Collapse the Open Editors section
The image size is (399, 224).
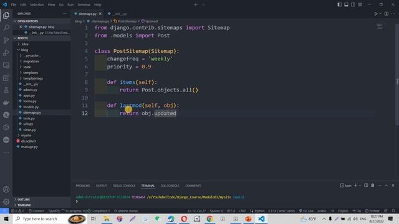coord(27,21)
